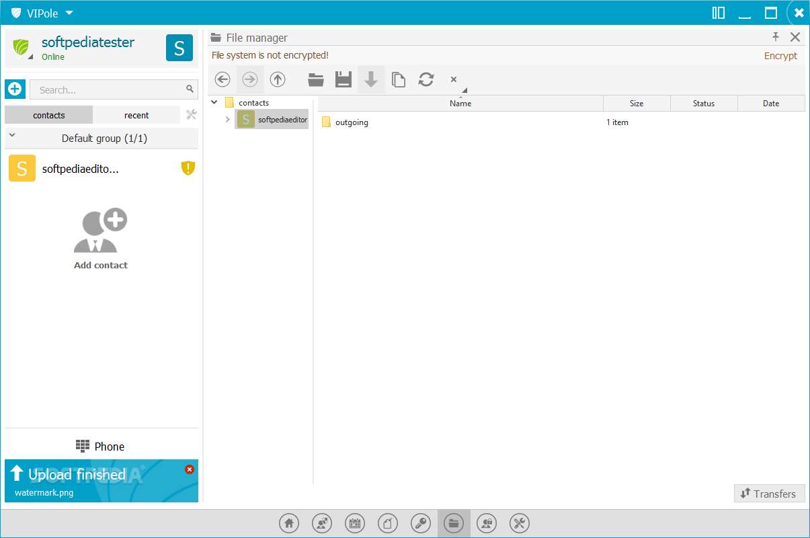Click the copy files toolbar icon
The image size is (810, 538).
pos(399,79)
